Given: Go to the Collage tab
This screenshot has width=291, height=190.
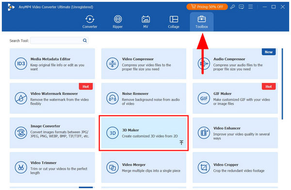Looking at the screenshot, I should pos(174,22).
